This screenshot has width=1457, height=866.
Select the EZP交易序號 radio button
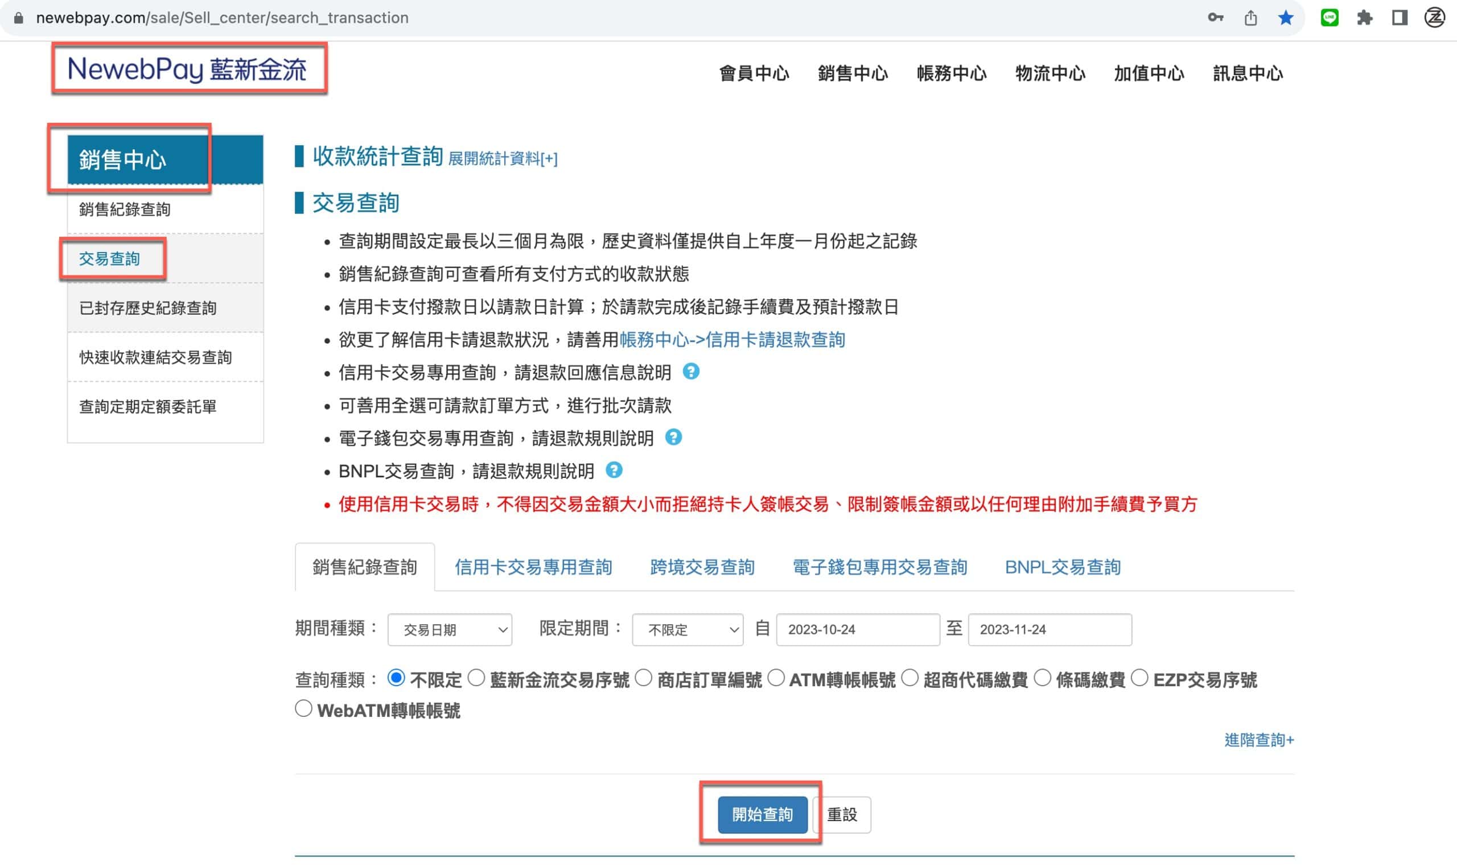coord(1139,678)
